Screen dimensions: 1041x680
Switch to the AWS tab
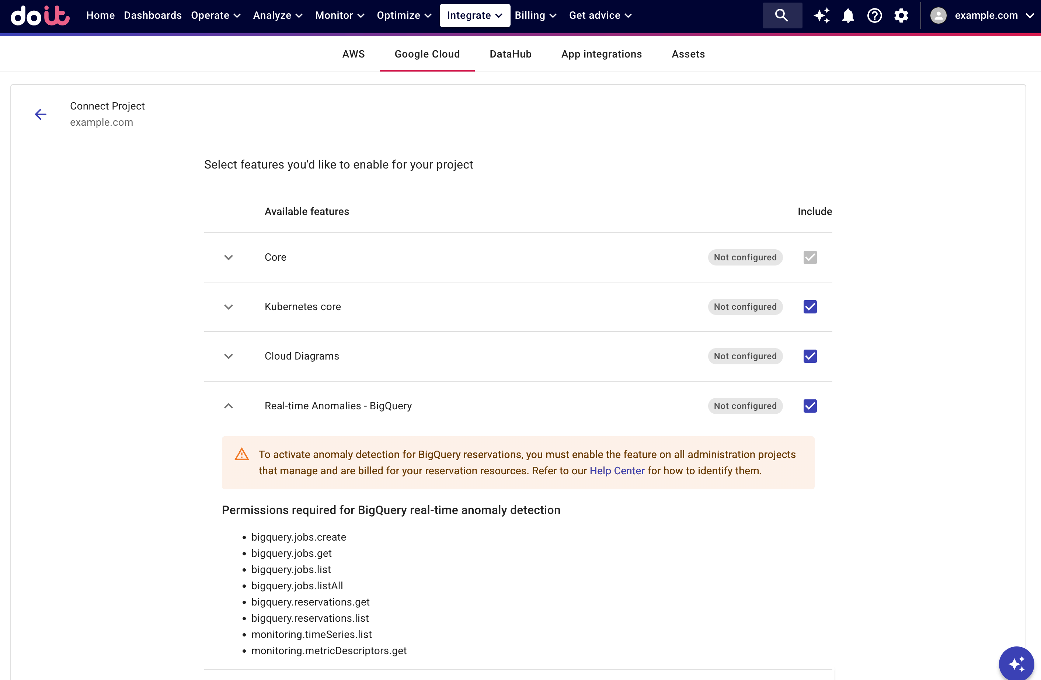pos(354,54)
